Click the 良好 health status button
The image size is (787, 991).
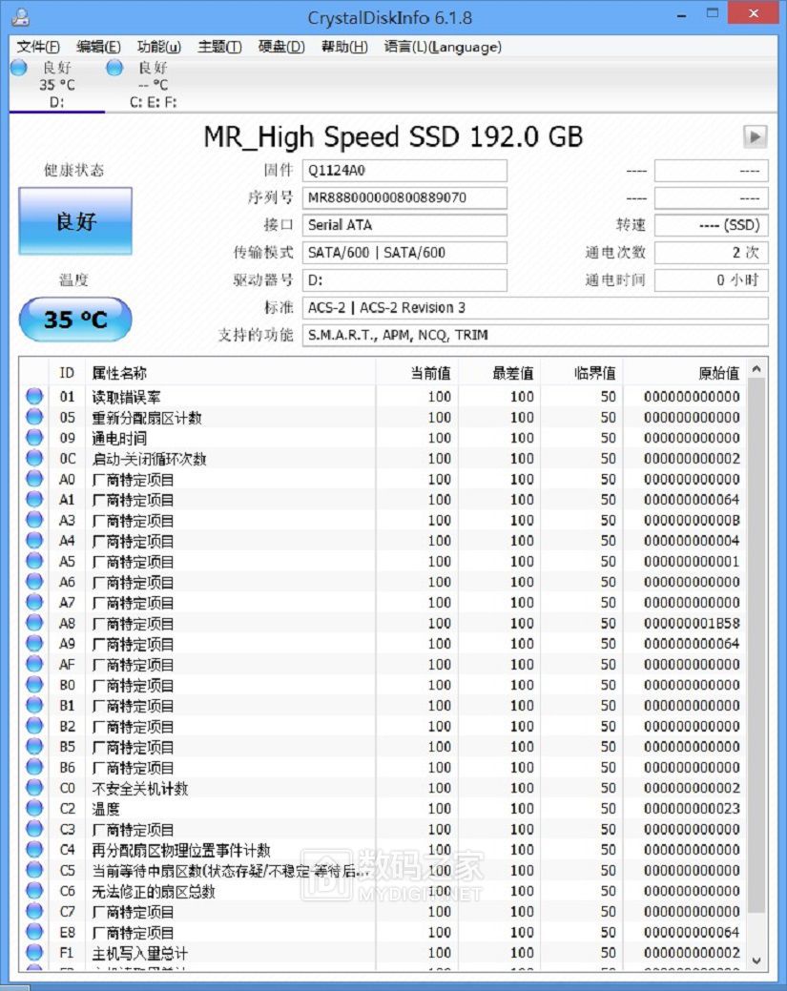[75, 221]
